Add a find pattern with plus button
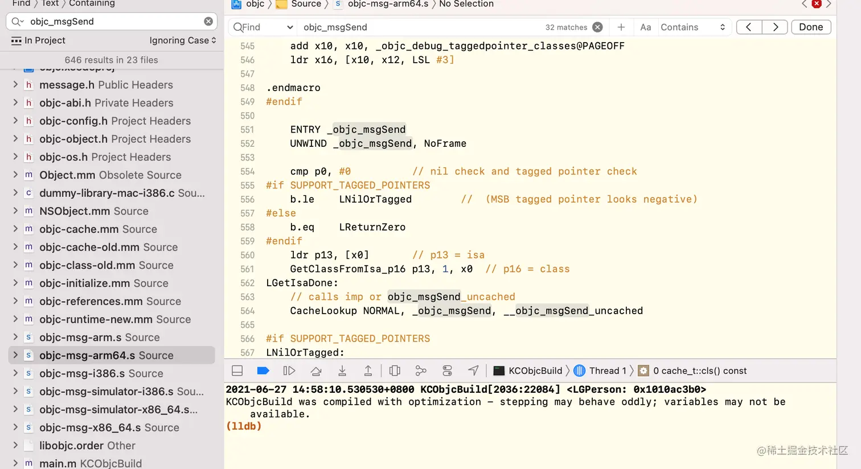The width and height of the screenshot is (861, 469). pyautogui.click(x=621, y=27)
